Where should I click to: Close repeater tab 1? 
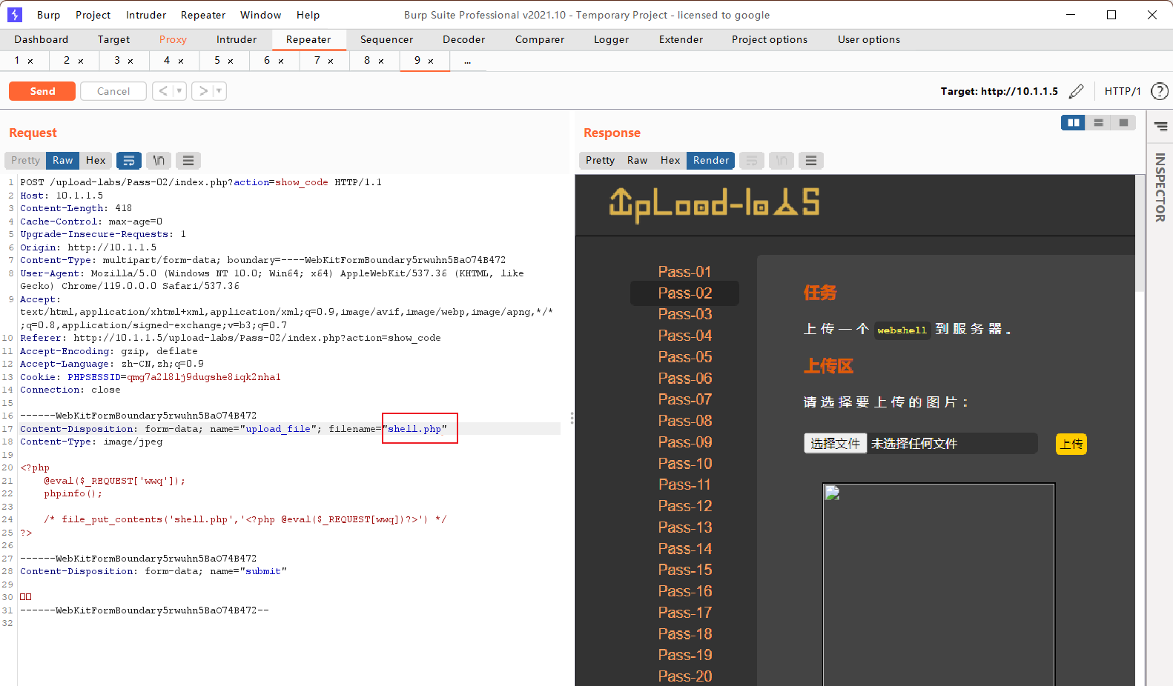coord(30,61)
